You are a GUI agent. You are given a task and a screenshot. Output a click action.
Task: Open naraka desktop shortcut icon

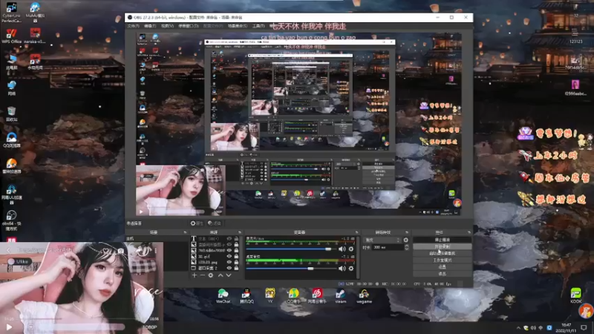click(35, 36)
